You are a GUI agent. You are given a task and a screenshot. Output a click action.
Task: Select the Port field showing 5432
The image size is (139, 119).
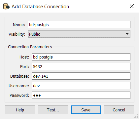tap(81, 66)
